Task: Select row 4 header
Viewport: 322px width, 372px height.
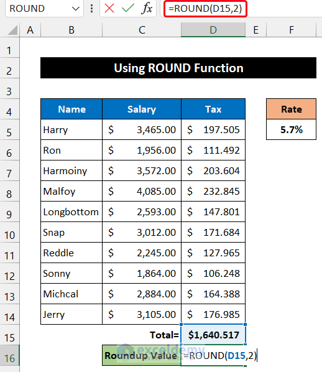Action: 9,109
